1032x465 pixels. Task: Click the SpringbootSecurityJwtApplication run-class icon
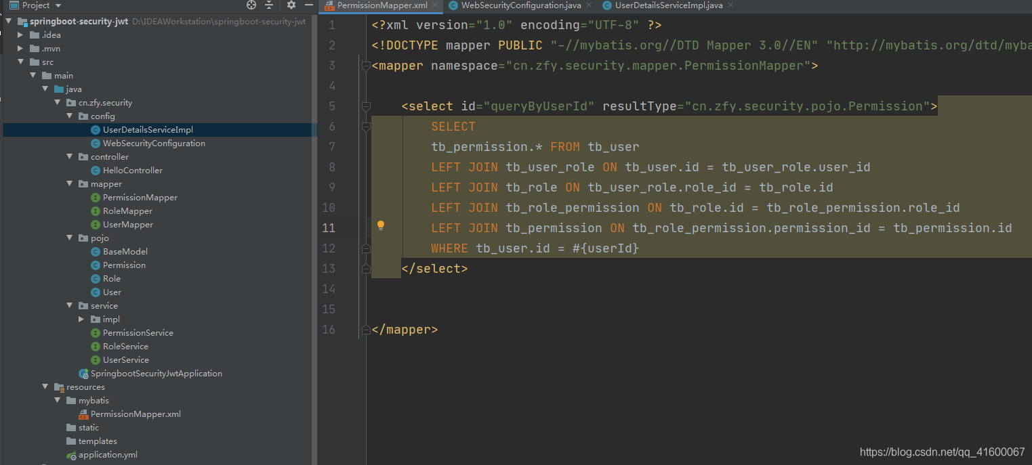pos(83,373)
